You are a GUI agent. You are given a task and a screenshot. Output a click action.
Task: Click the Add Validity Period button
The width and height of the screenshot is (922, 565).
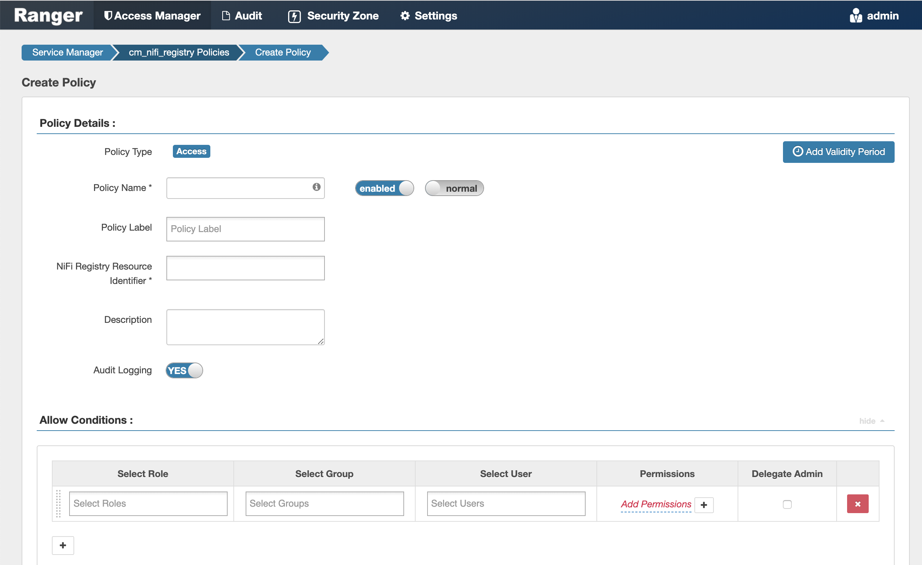click(x=838, y=152)
